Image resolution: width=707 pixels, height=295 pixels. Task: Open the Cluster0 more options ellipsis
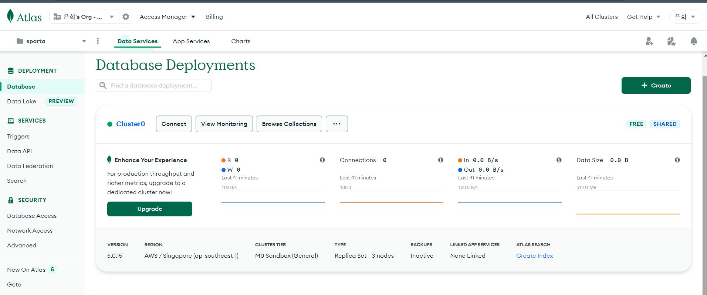[336, 124]
